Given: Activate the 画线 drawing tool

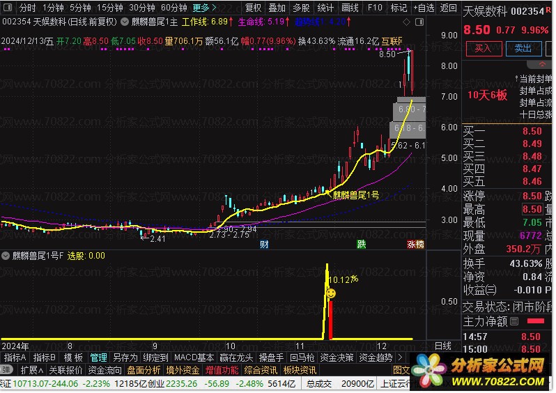Looking at the screenshot, I should tap(350, 8).
